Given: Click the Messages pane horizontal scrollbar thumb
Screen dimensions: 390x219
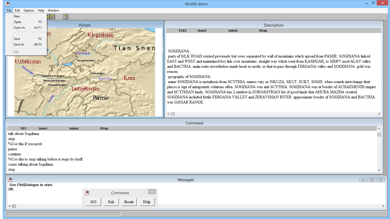Looking at the screenshot, I should (x=14, y=206).
